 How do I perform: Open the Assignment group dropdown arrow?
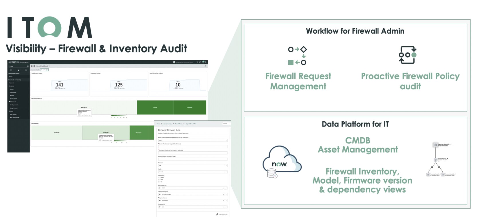coord(226,194)
